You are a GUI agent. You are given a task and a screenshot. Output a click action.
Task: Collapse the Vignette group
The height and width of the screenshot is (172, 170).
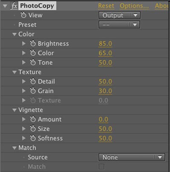(14, 110)
